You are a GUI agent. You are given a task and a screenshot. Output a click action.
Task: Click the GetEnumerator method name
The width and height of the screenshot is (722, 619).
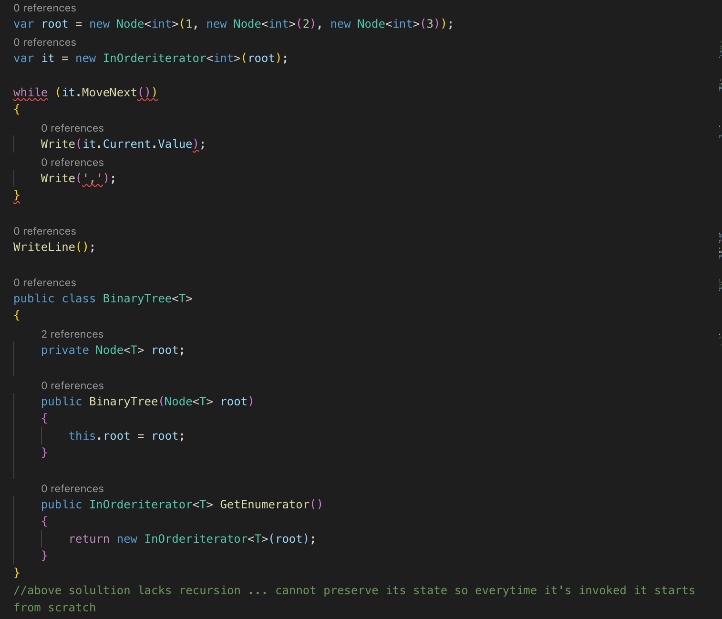tap(265, 505)
